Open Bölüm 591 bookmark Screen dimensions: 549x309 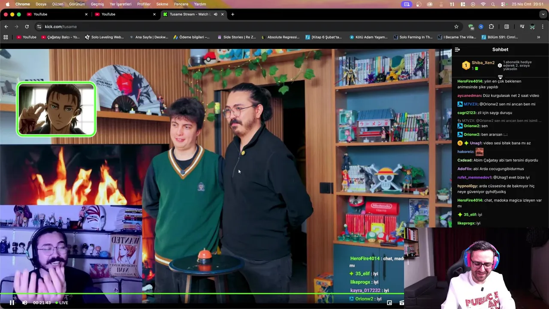pyautogui.click(x=500, y=37)
